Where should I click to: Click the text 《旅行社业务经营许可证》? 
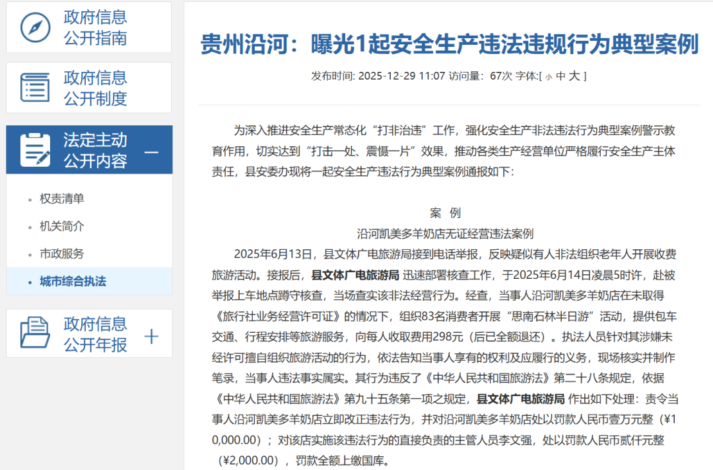(277, 316)
